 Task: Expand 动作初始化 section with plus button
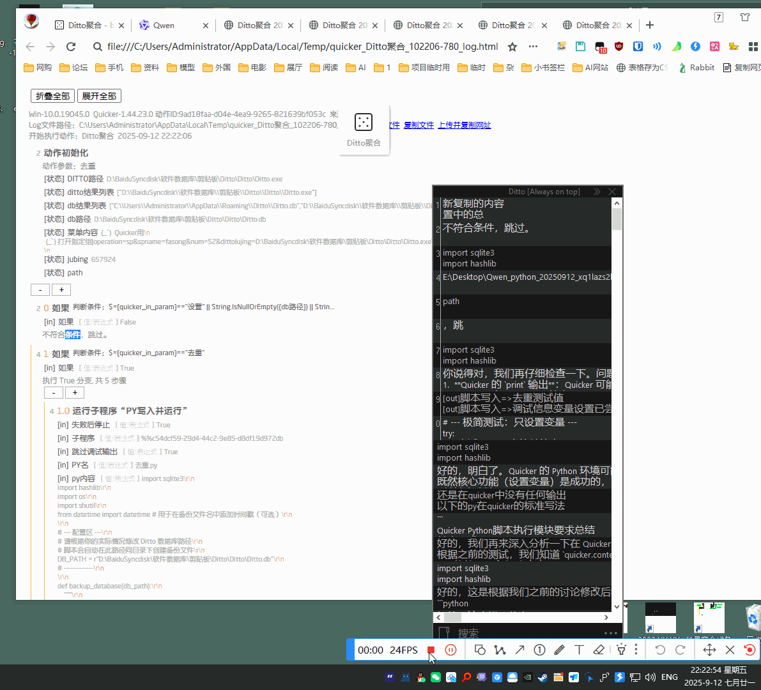click(x=61, y=289)
